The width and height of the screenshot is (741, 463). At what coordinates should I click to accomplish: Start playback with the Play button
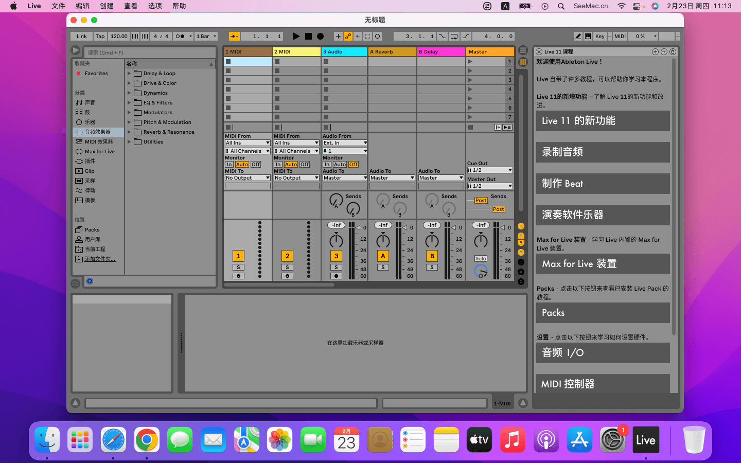[x=296, y=36]
